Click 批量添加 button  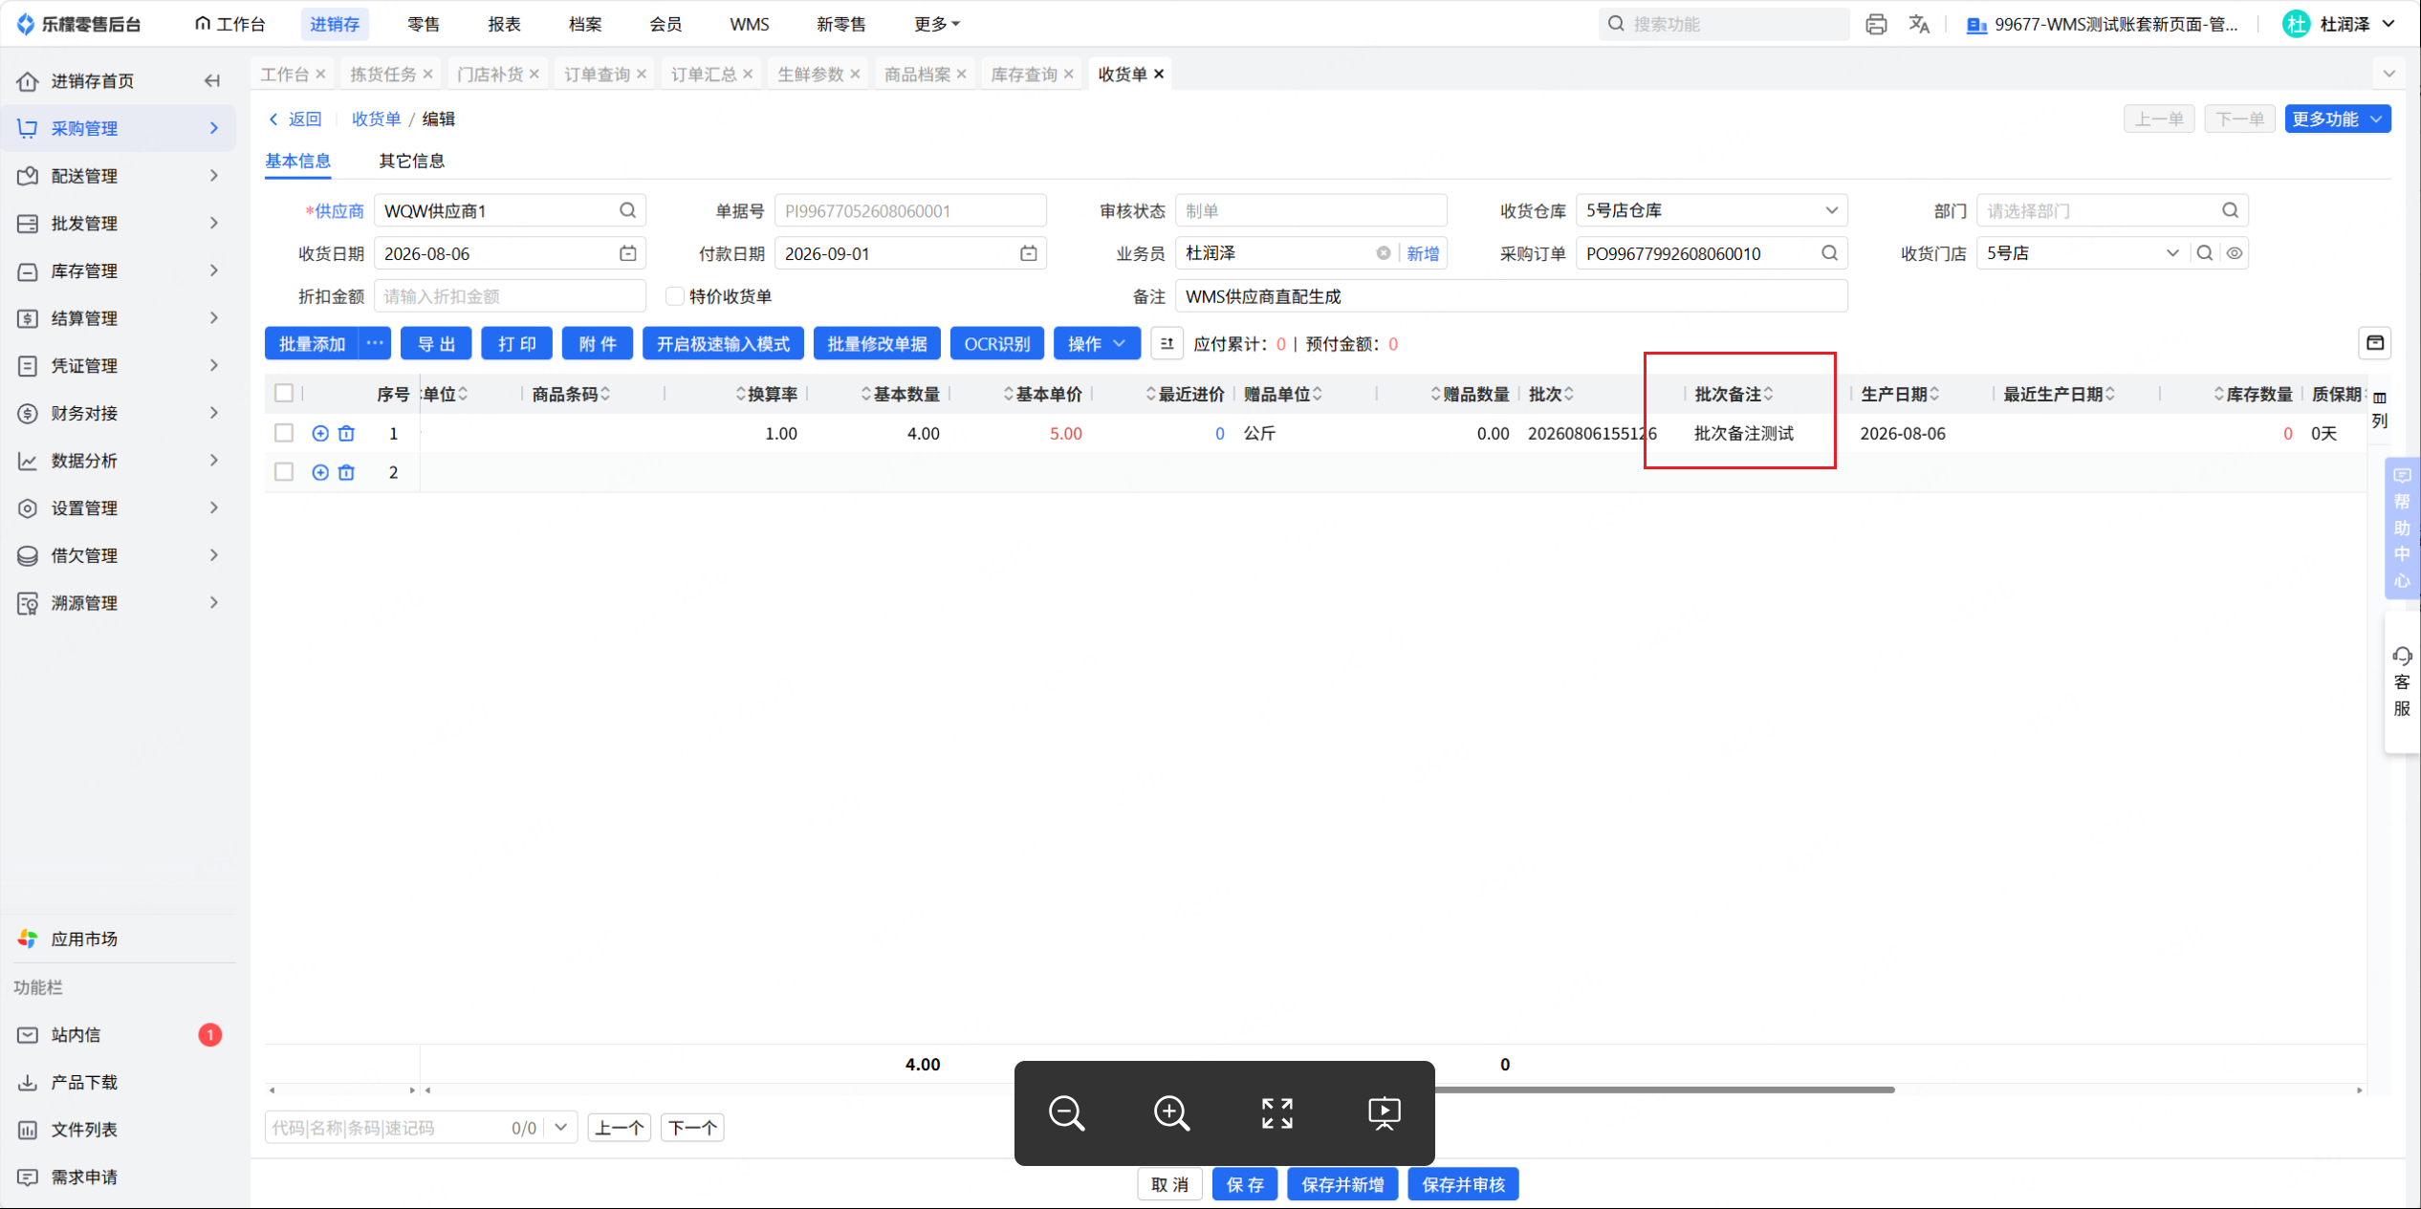pos(312,344)
